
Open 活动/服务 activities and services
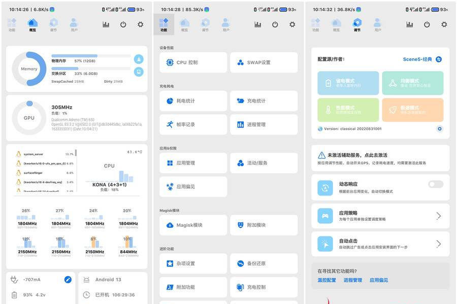point(264,163)
